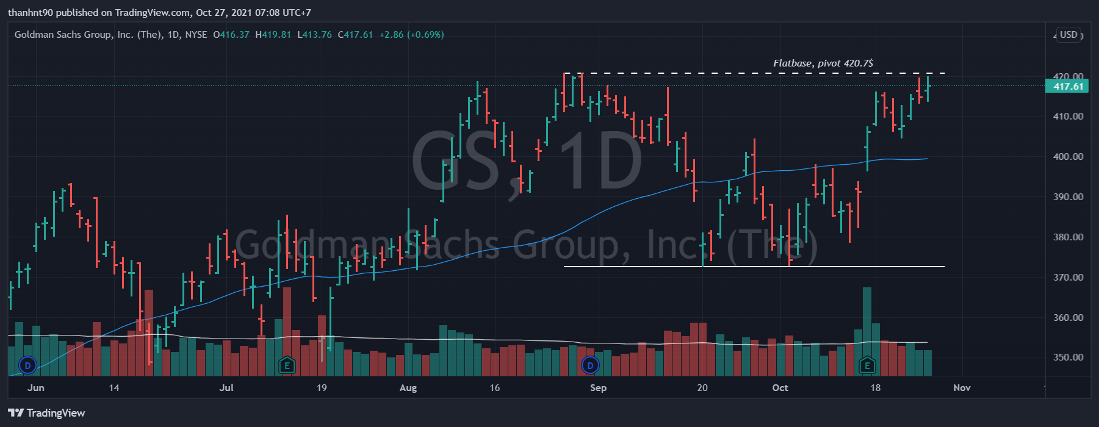Click the close value C417.61
This screenshot has height=427, width=1099.
355,35
